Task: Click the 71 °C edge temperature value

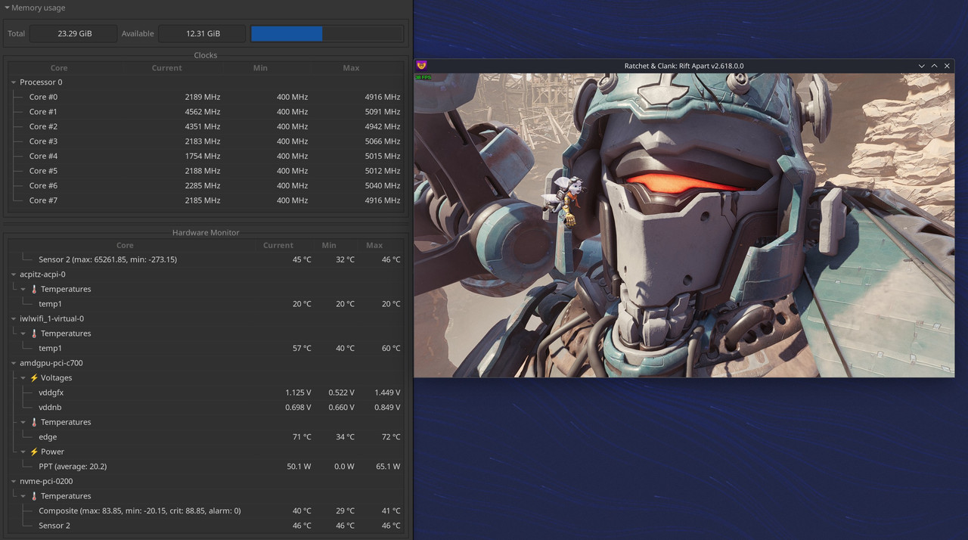Action: click(x=302, y=437)
